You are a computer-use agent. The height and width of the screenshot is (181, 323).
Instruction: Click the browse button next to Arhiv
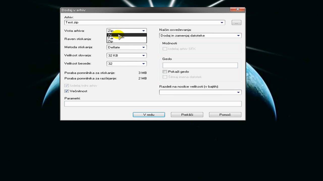click(x=236, y=23)
